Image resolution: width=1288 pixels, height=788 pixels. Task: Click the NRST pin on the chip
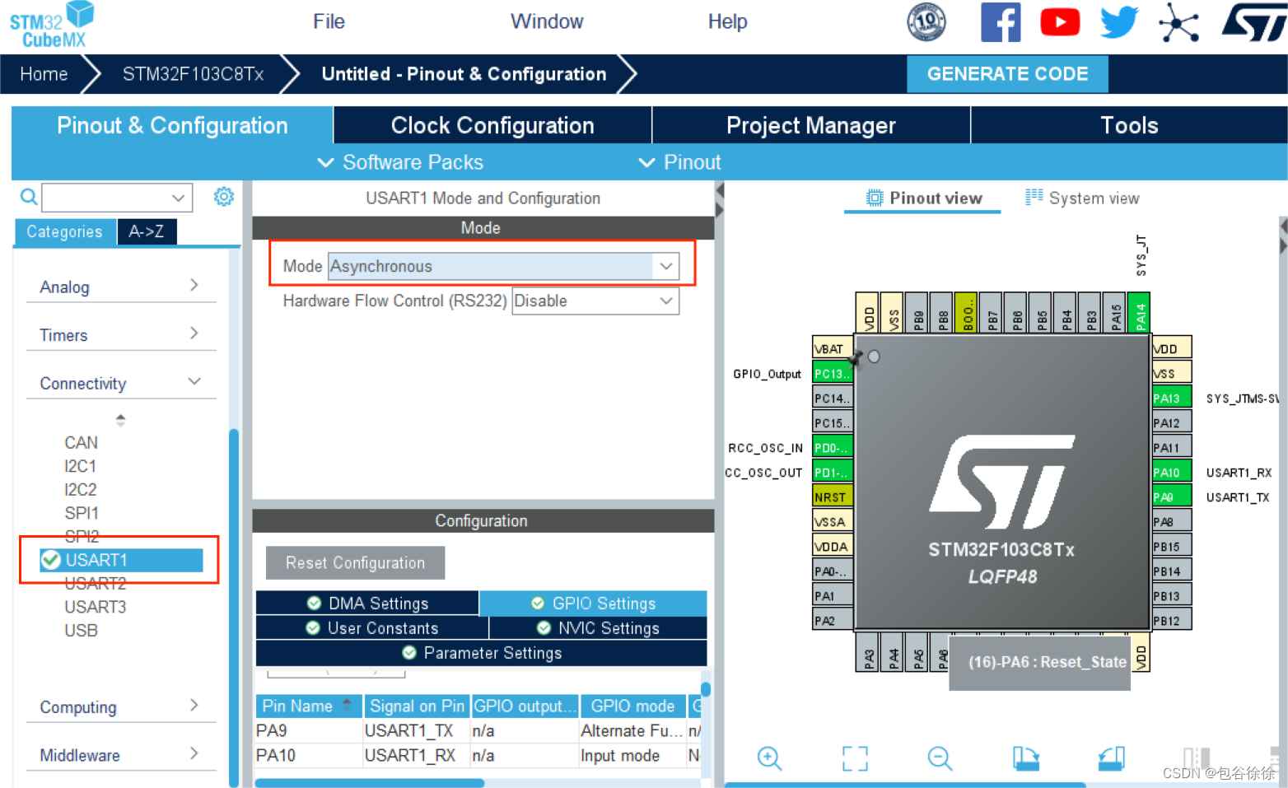[832, 497]
